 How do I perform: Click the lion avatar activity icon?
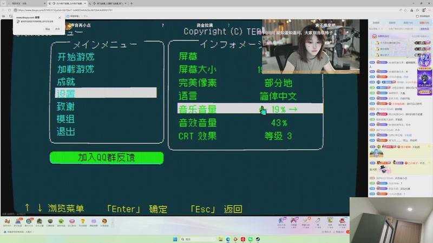(x=104, y=222)
